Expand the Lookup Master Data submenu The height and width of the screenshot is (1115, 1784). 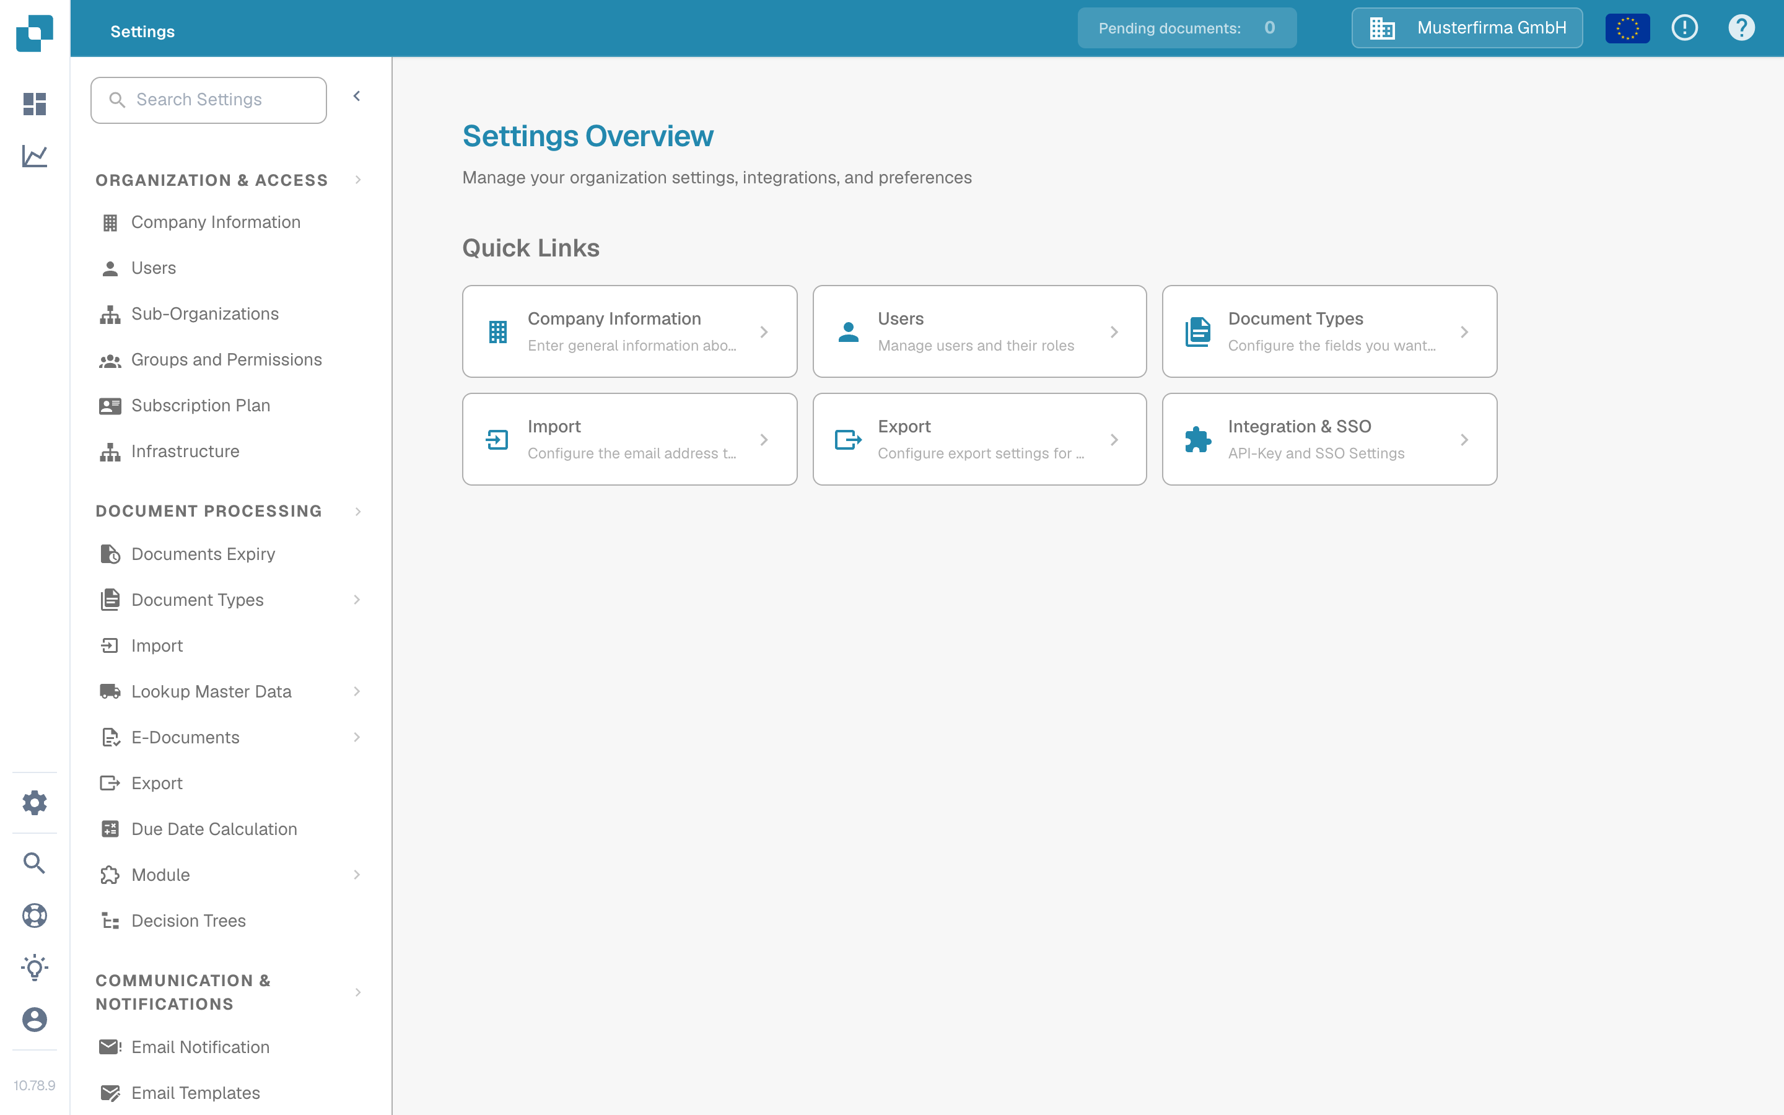[x=357, y=692]
